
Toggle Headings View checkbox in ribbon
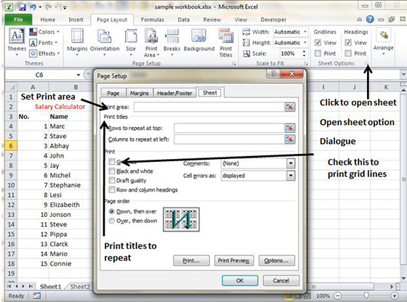click(348, 42)
